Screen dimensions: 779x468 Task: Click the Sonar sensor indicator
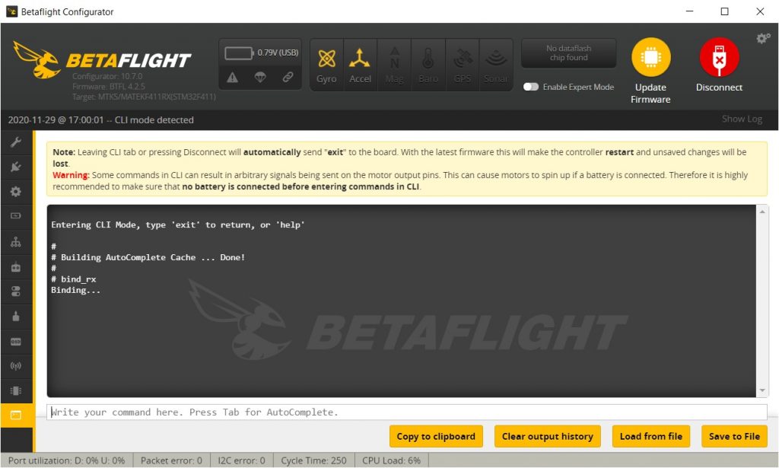[496, 65]
